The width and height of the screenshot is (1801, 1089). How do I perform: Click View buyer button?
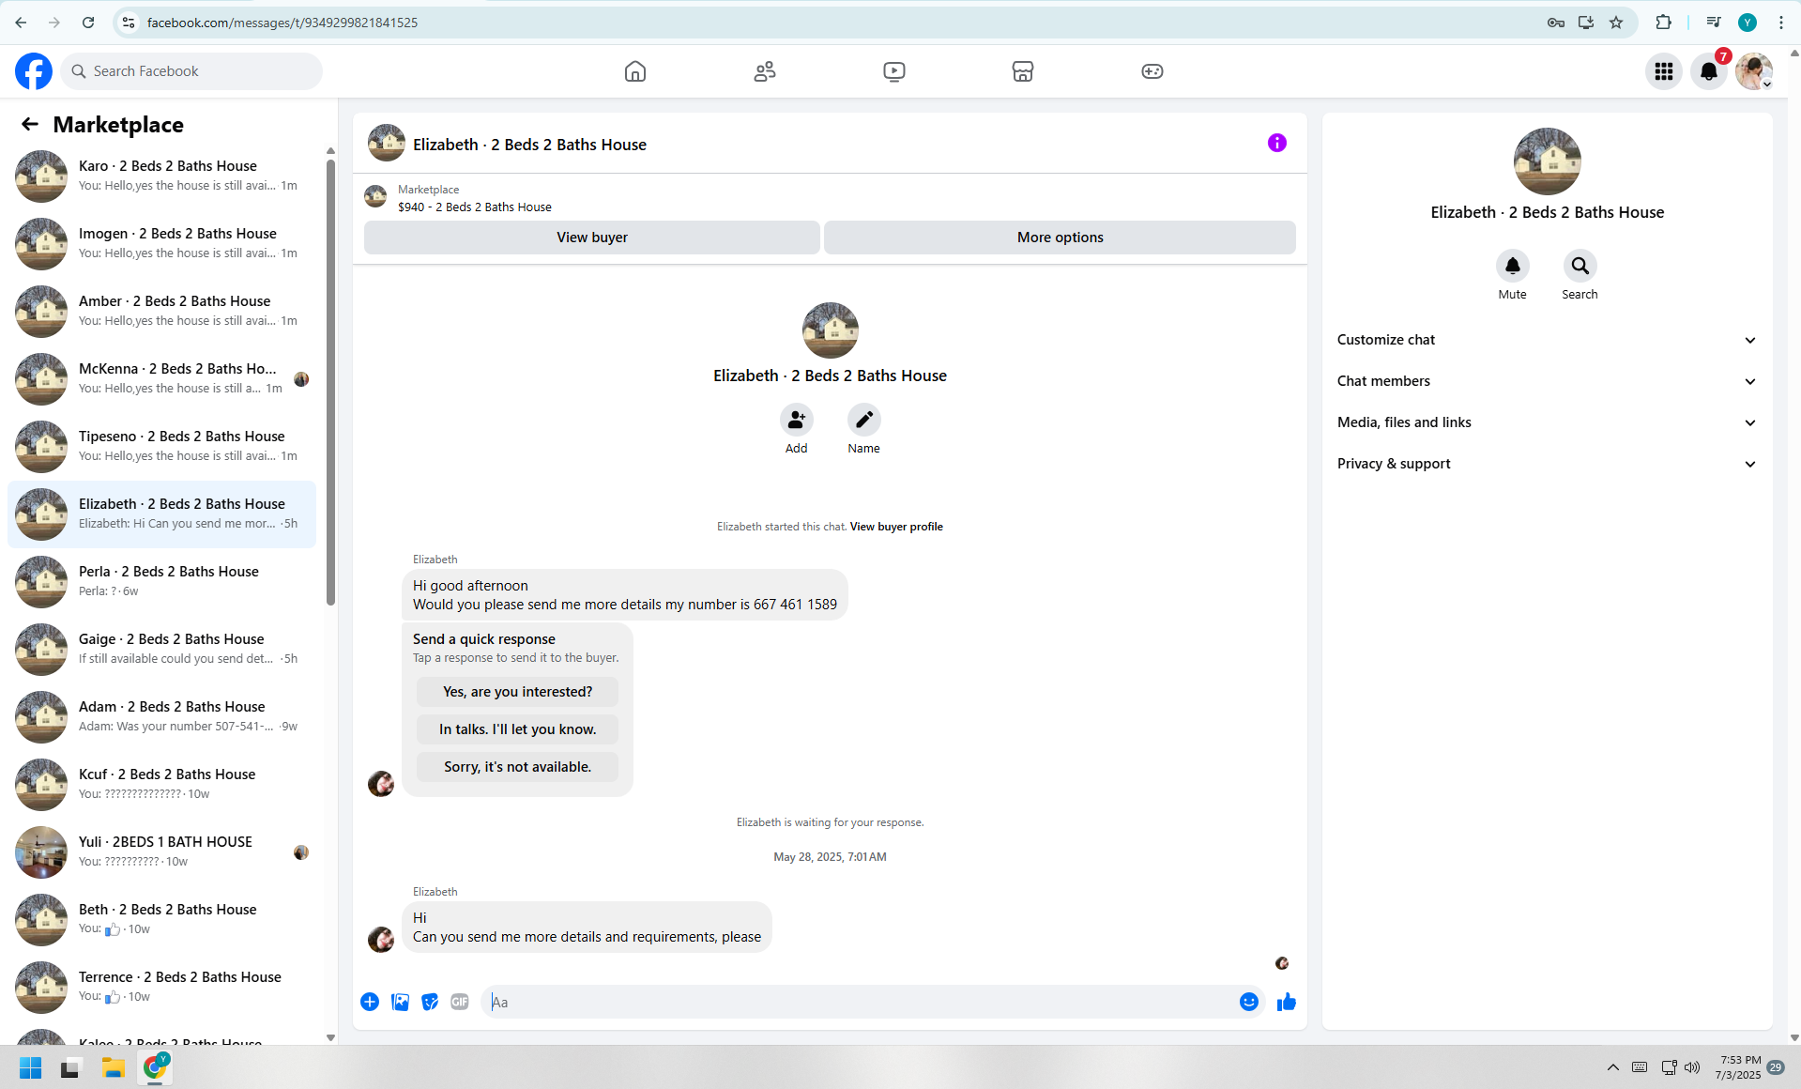click(x=592, y=238)
